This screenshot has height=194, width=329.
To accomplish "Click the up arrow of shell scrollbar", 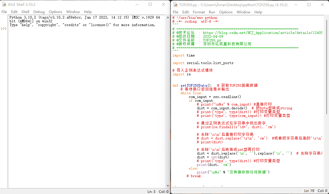I will click(167, 17).
